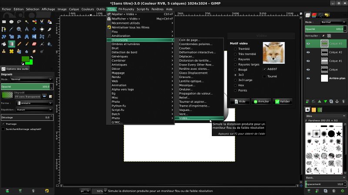Enable the Tourné checkbox
The image size is (348, 195).
coord(264,77)
